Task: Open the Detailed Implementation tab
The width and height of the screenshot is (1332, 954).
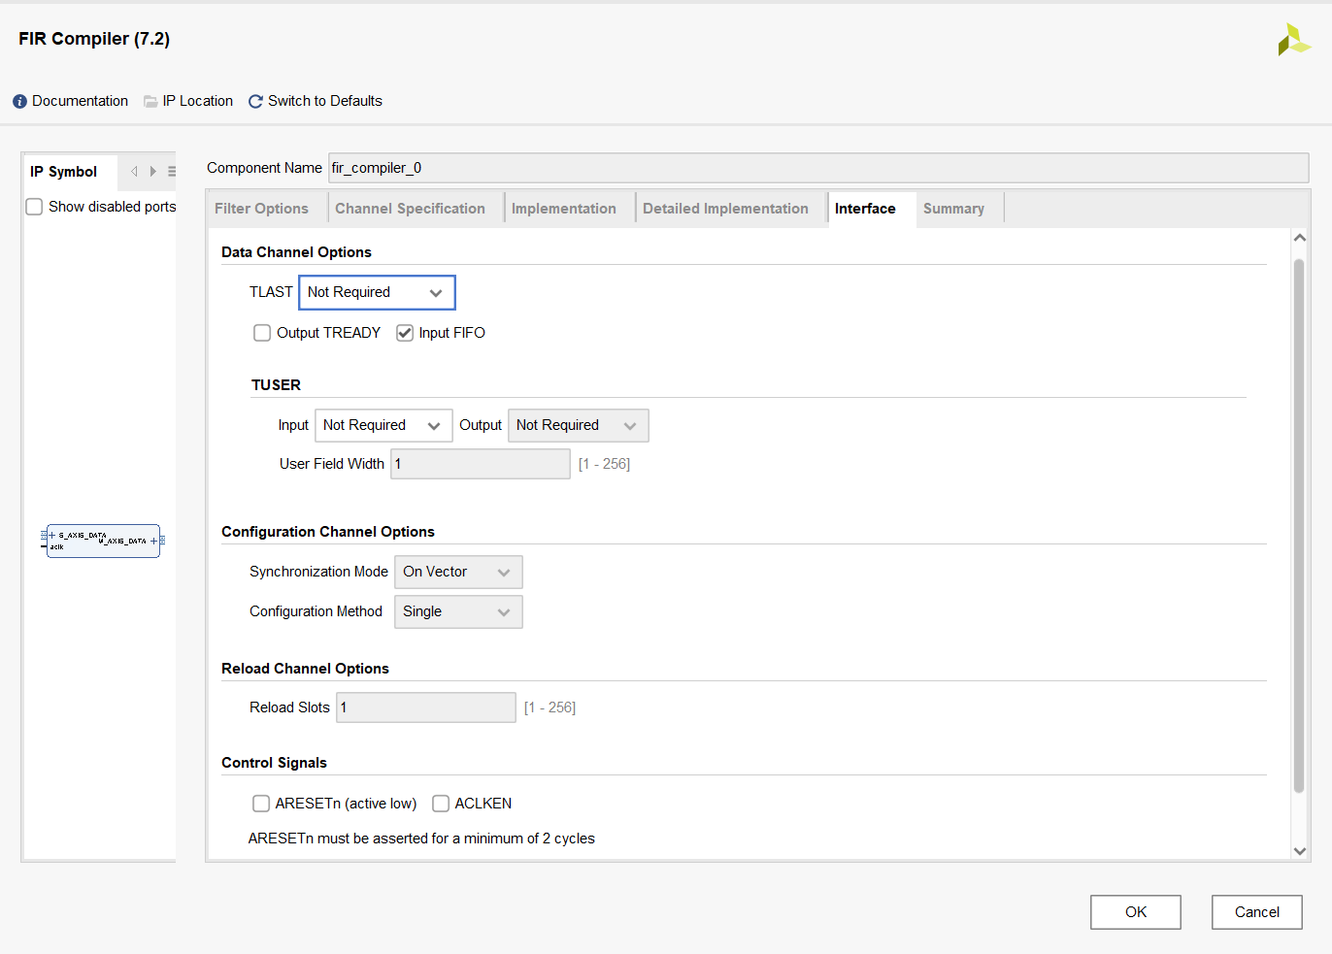Action: click(x=725, y=209)
